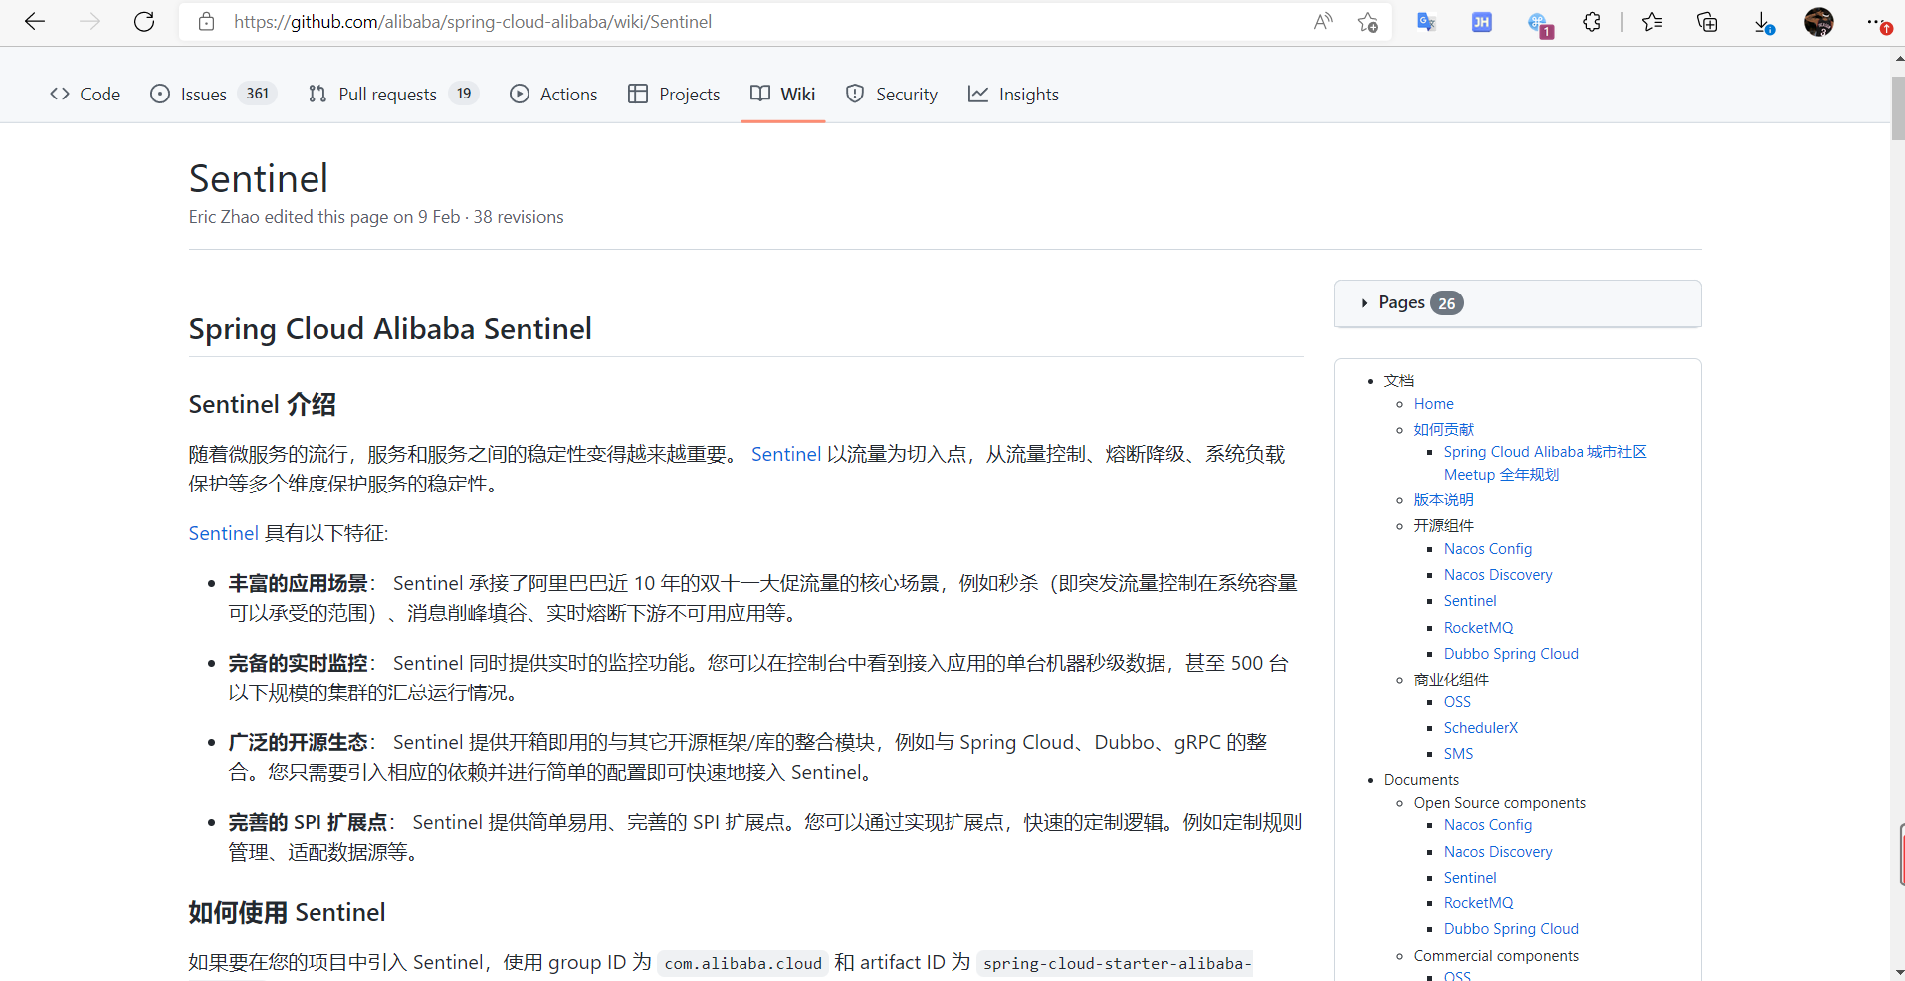Click the Pull requests icon
This screenshot has width=1905, height=981.
click(x=317, y=94)
